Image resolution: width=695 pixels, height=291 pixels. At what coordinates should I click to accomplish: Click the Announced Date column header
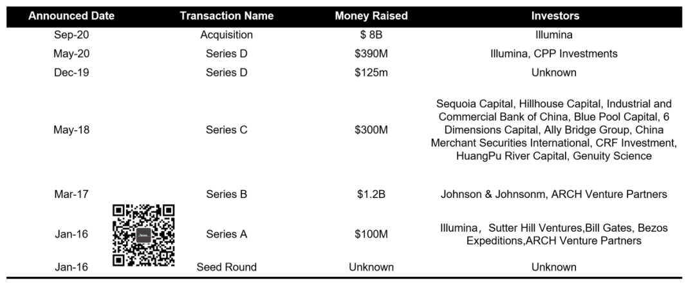(71, 16)
